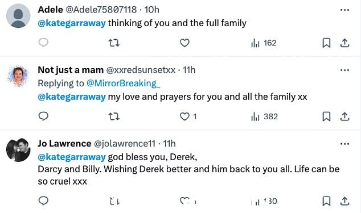Open @kategarraway mention in Adele's tweet
Screen dimensions: 361x213
(x=72, y=23)
